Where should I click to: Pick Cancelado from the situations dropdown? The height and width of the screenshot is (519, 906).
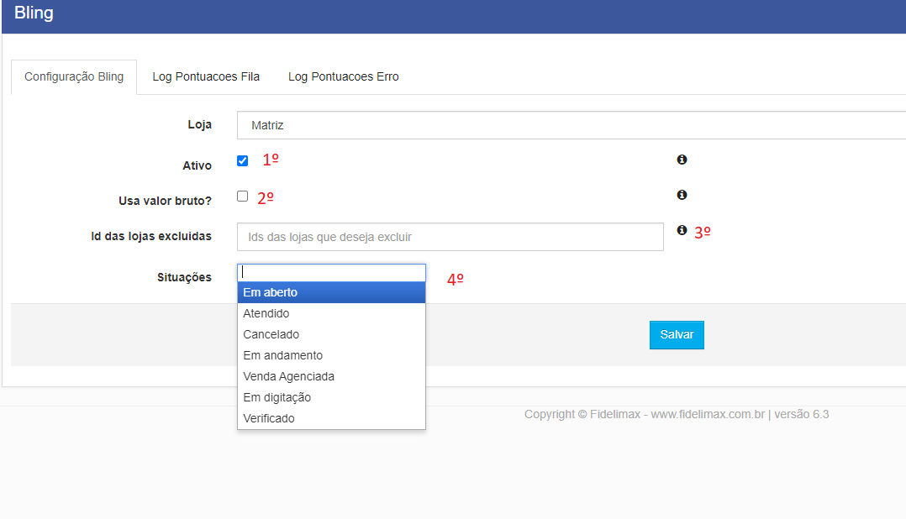click(x=331, y=334)
